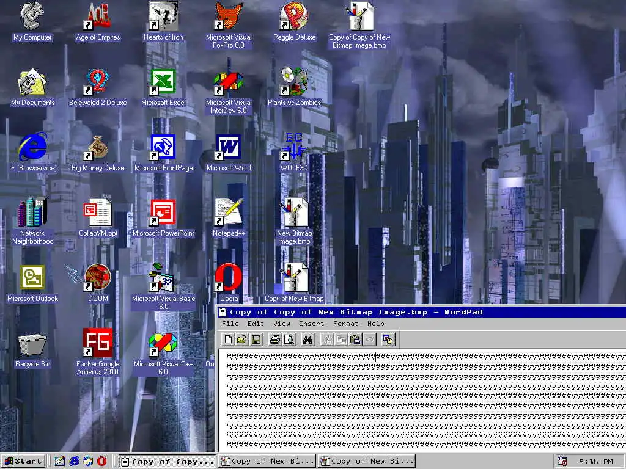The height and width of the screenshot is (469, 626).
Task: Select the Age of Empires shortcut
Action: click(x=98, y=21)
